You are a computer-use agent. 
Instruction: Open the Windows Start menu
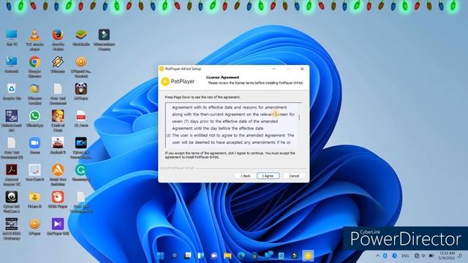click(161, 256)
